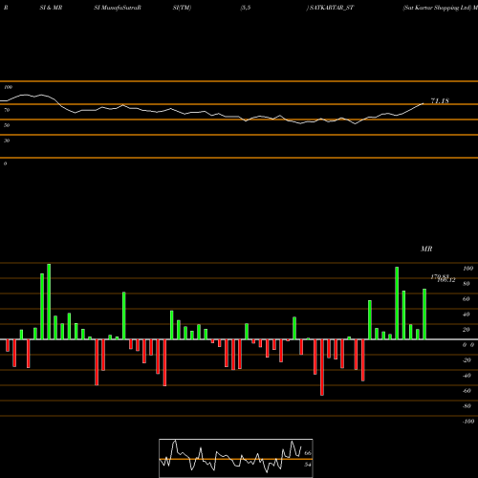
Task: Click the MR axis label 40
Action: pos(467,315)
